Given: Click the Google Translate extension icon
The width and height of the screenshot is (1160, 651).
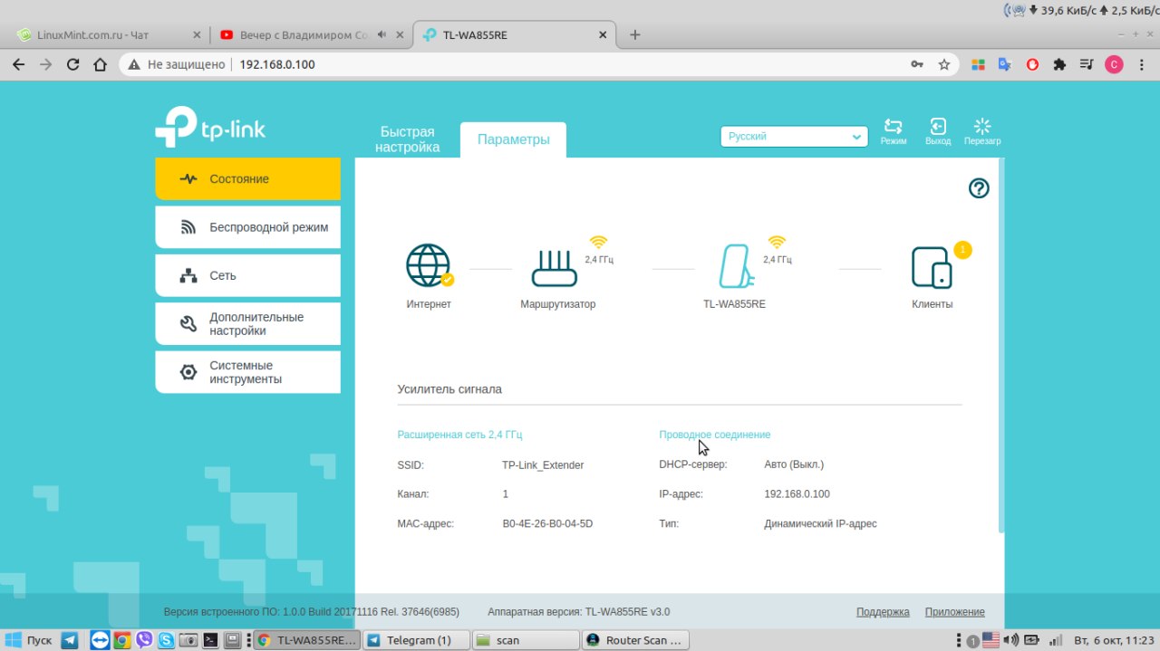Looking at the screenshot, I should click(x=1004, y=64).
